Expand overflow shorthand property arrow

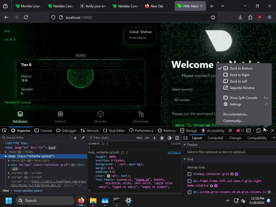click(112, 161)
